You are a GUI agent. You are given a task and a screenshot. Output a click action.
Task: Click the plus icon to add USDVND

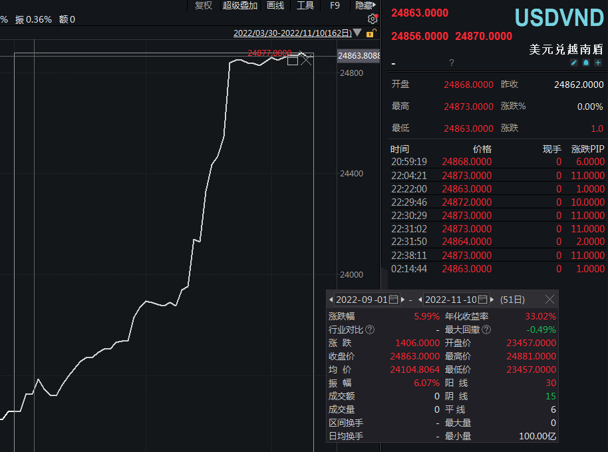tap(598, 63)
